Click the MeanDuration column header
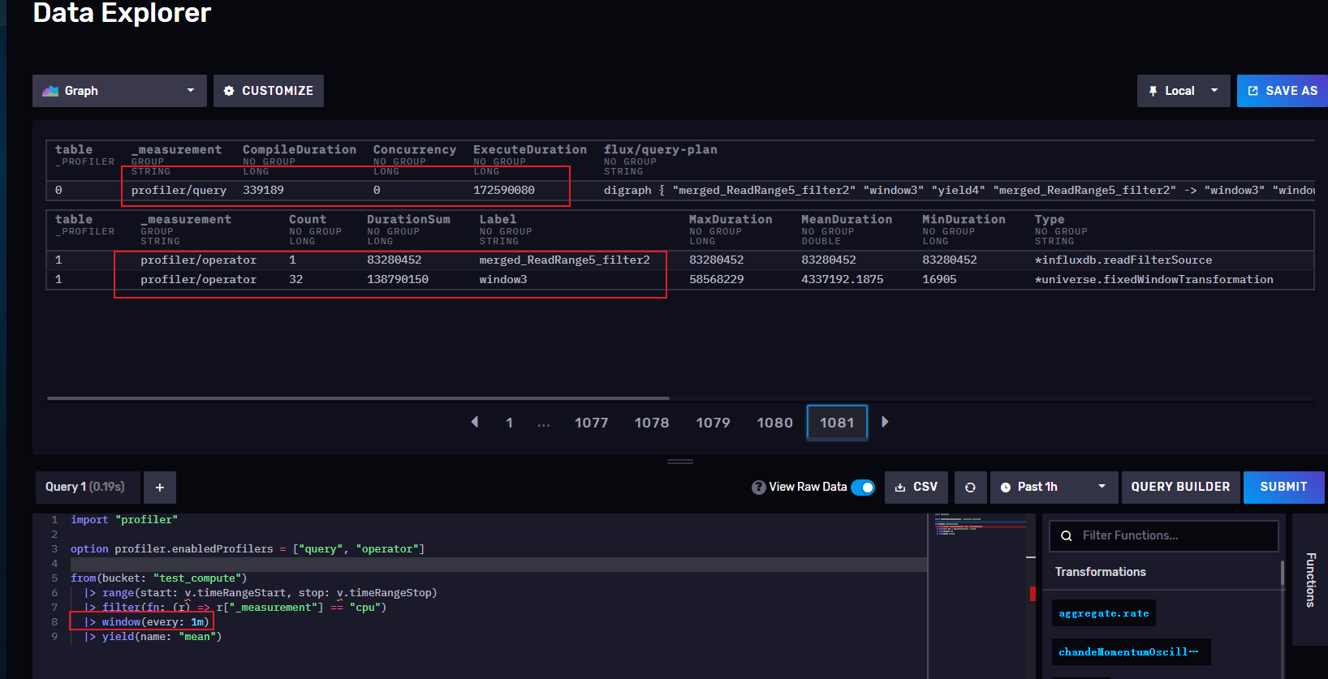Image resolution: width=1328 pixels, height=679 pixels. [847, 219]
